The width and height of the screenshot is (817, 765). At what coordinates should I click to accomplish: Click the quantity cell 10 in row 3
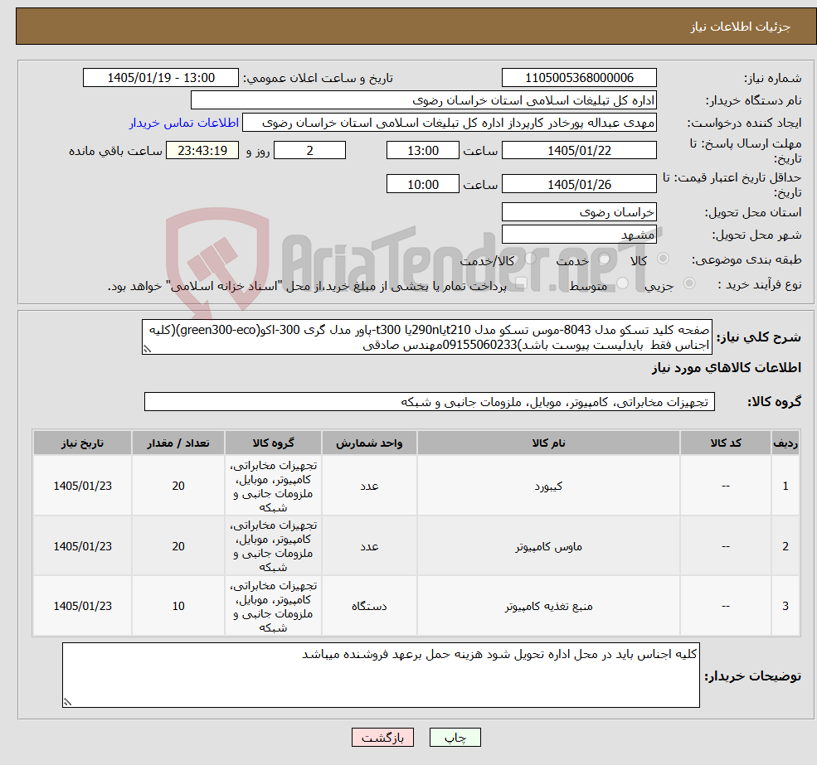[x=178, y=606]
